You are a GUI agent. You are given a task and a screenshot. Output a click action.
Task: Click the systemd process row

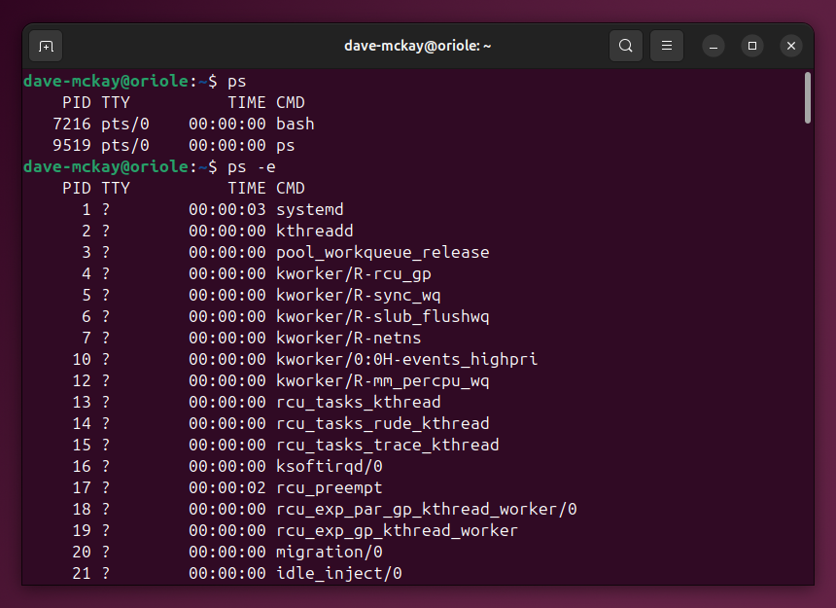(x=212, y=209)
